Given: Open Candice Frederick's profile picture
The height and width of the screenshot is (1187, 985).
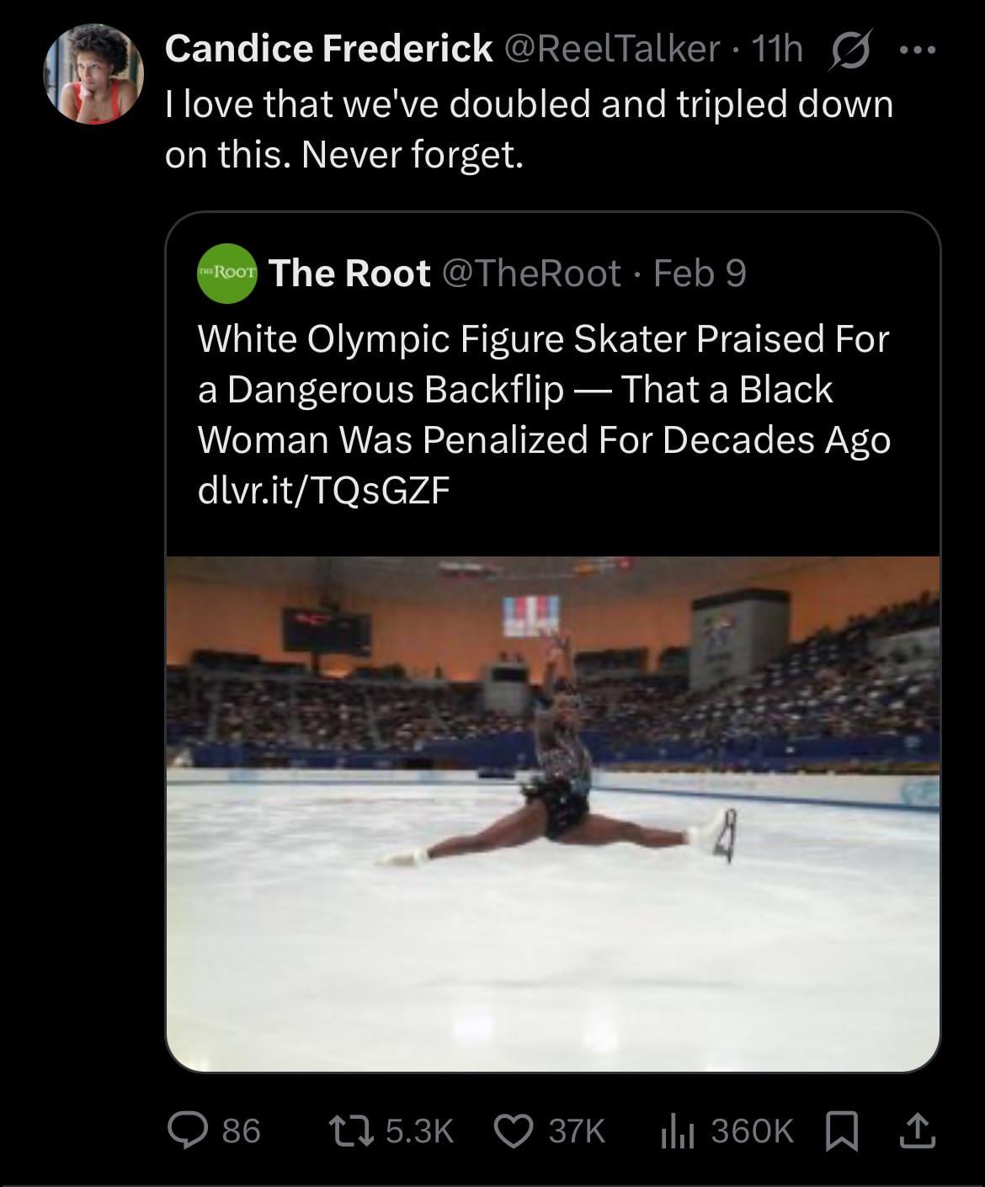Looking at the screenshot, I should point(93,76).
